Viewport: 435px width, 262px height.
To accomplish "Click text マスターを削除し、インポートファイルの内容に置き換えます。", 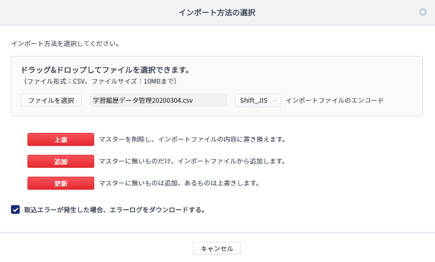I will point(192,139).
